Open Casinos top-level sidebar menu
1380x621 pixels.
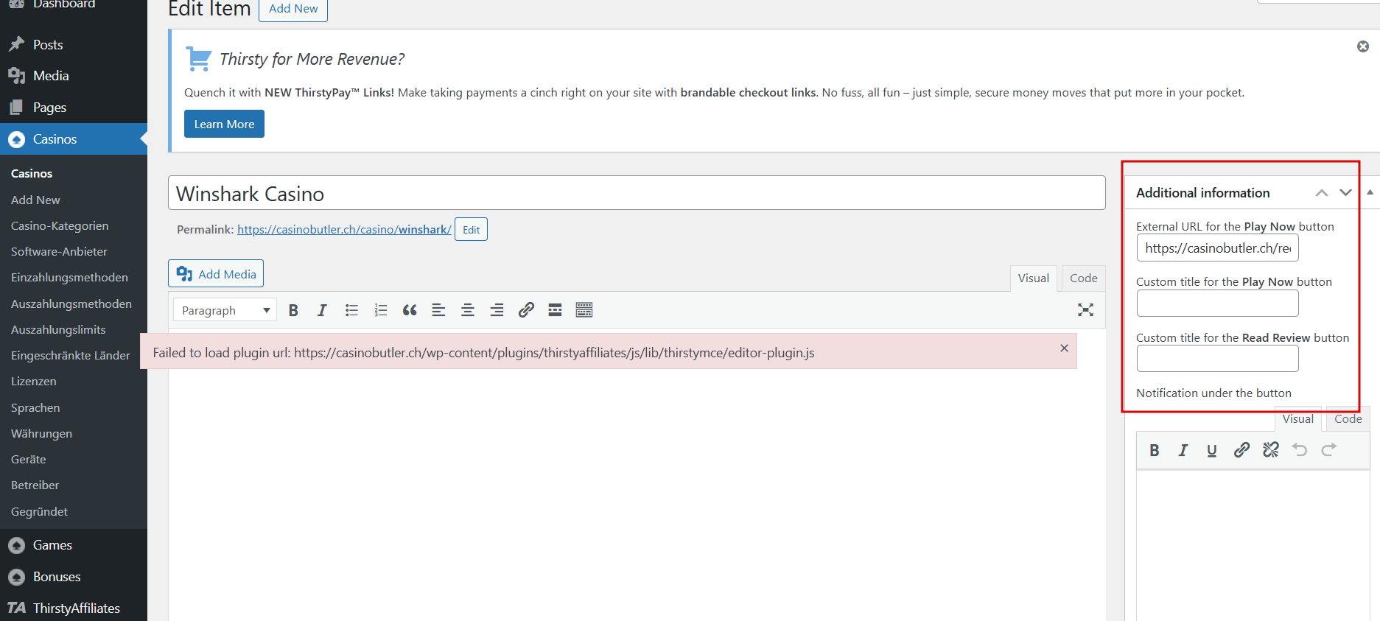[x=74, y=139]
